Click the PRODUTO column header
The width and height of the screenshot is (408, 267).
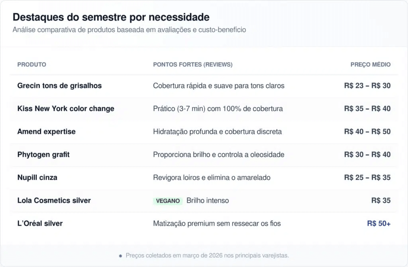32,64
